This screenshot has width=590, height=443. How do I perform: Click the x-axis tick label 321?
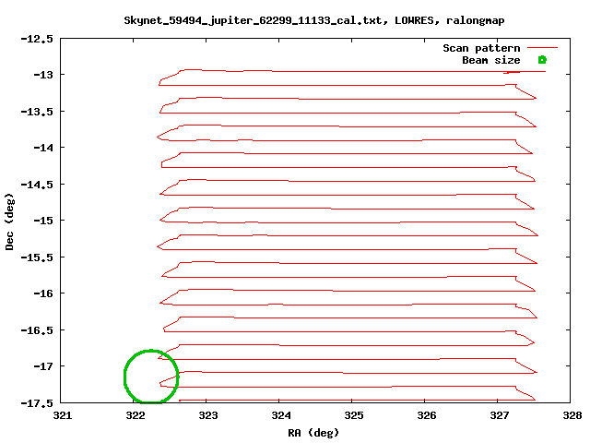(62, 415)
